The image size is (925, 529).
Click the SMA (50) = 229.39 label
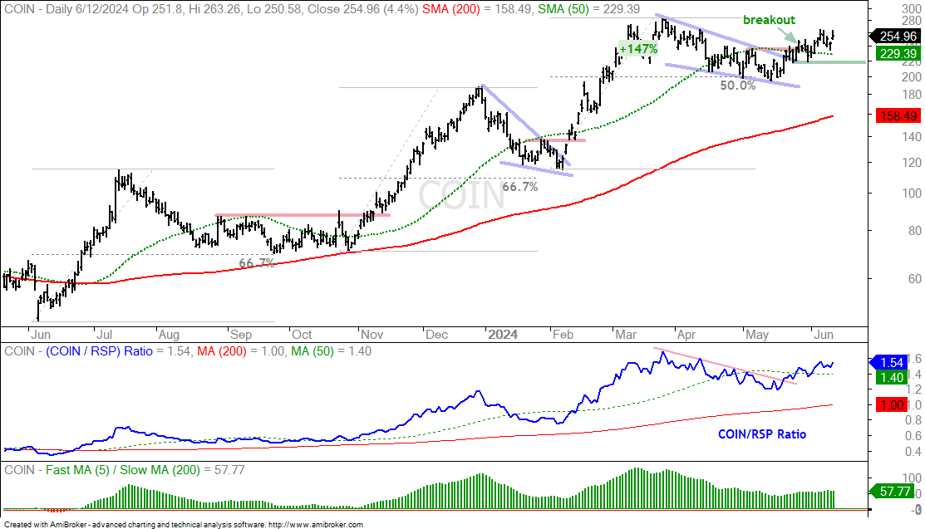[588, 9]
